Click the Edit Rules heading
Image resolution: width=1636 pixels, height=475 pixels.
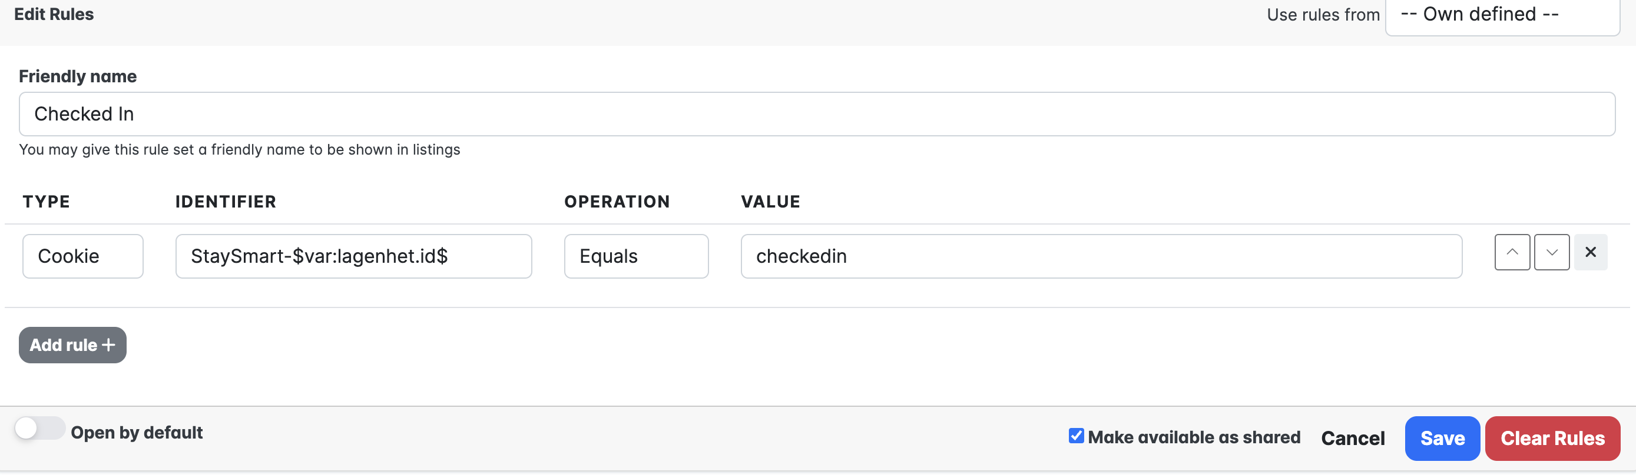[54, 15]
